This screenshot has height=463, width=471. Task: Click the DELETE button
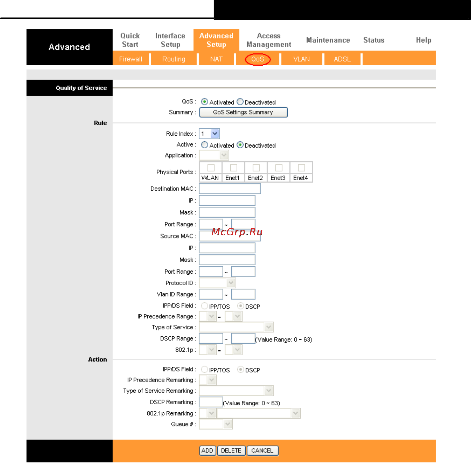click(x=231, y=451)
